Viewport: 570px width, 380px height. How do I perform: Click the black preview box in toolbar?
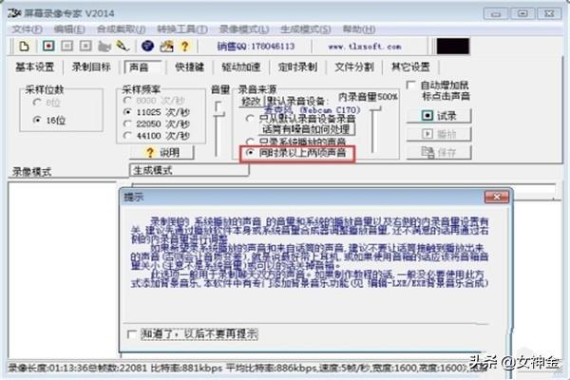(x=453, y=47)
